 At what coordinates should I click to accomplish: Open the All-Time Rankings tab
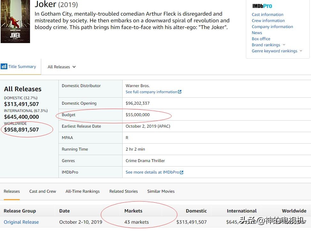pos(82,191)
